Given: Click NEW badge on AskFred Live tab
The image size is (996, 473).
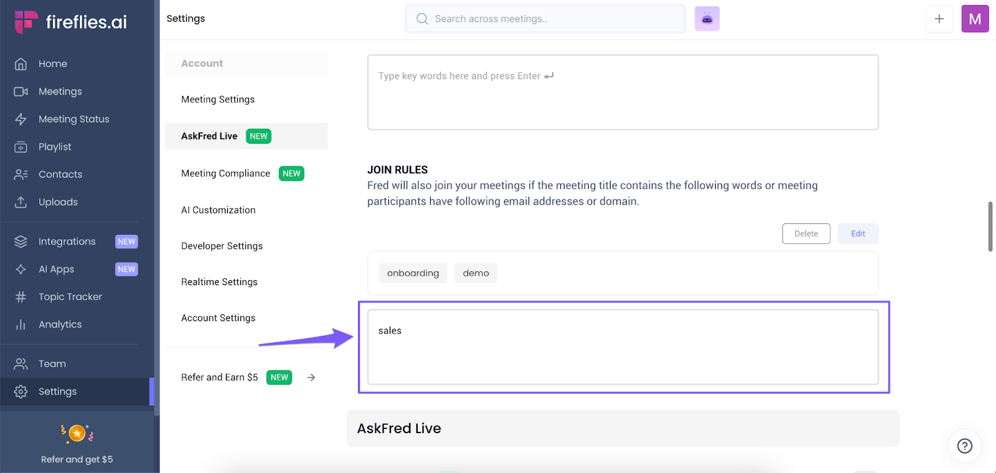Looking at the screenshot, I should (258, 136).
